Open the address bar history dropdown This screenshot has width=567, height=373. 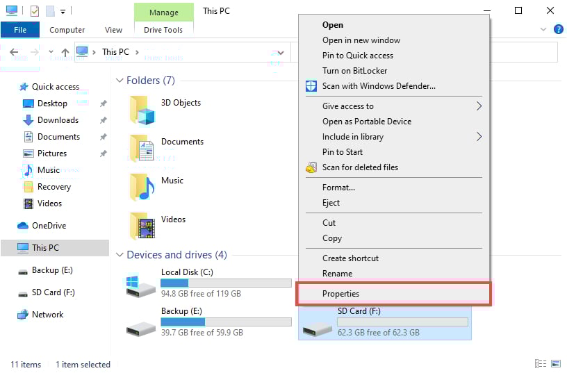(x=280, y=52)
